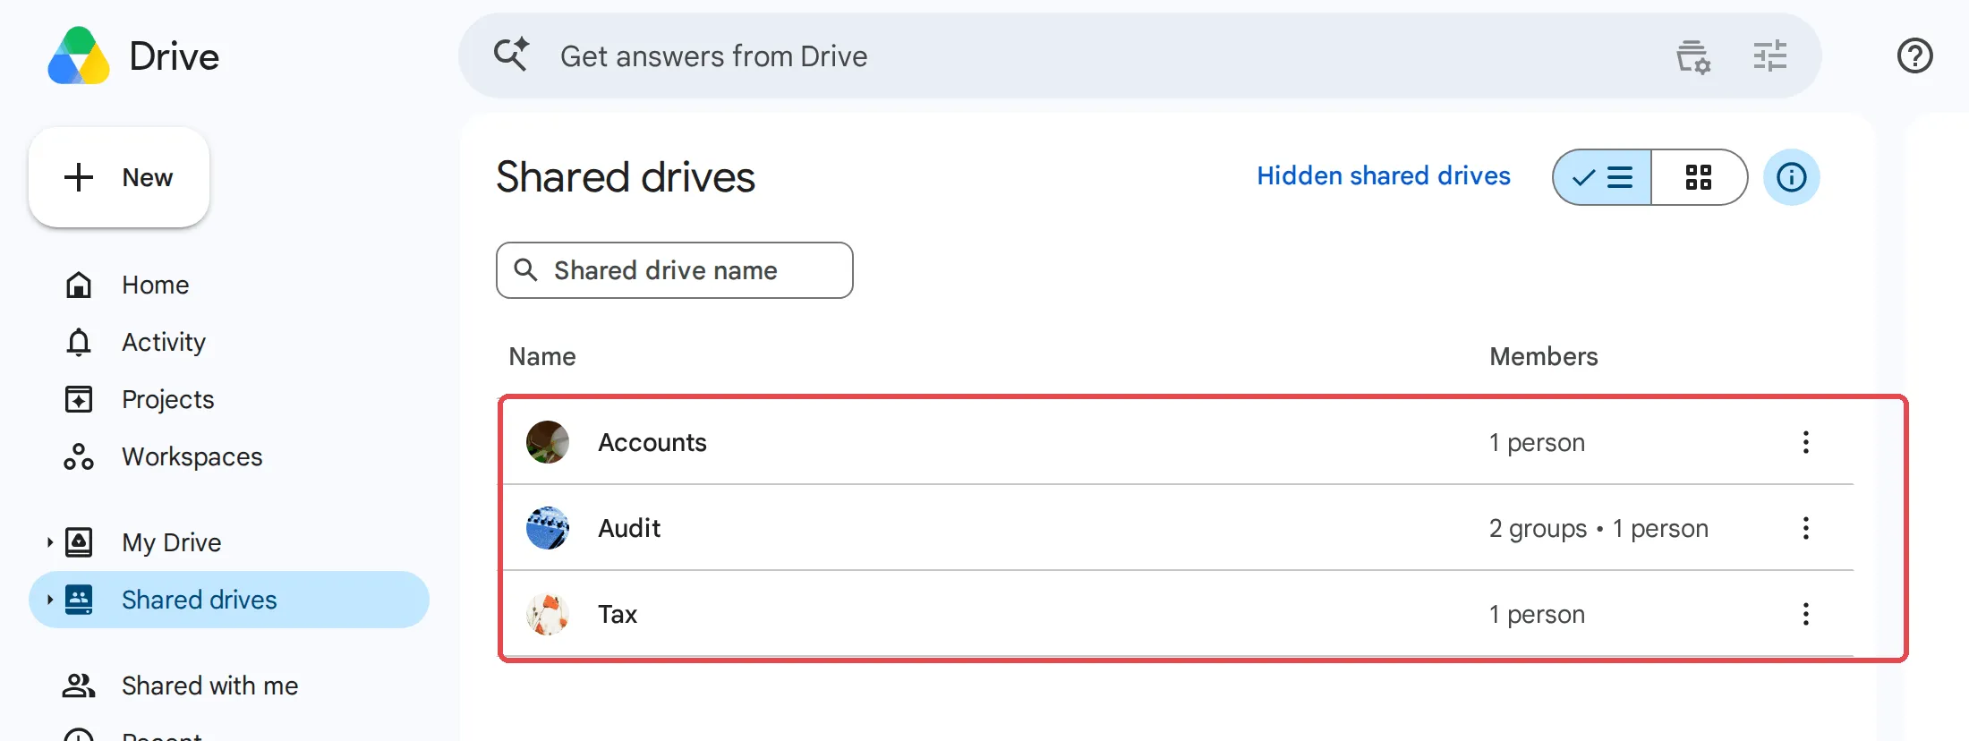Show the view details info icon

[1791, 177]
